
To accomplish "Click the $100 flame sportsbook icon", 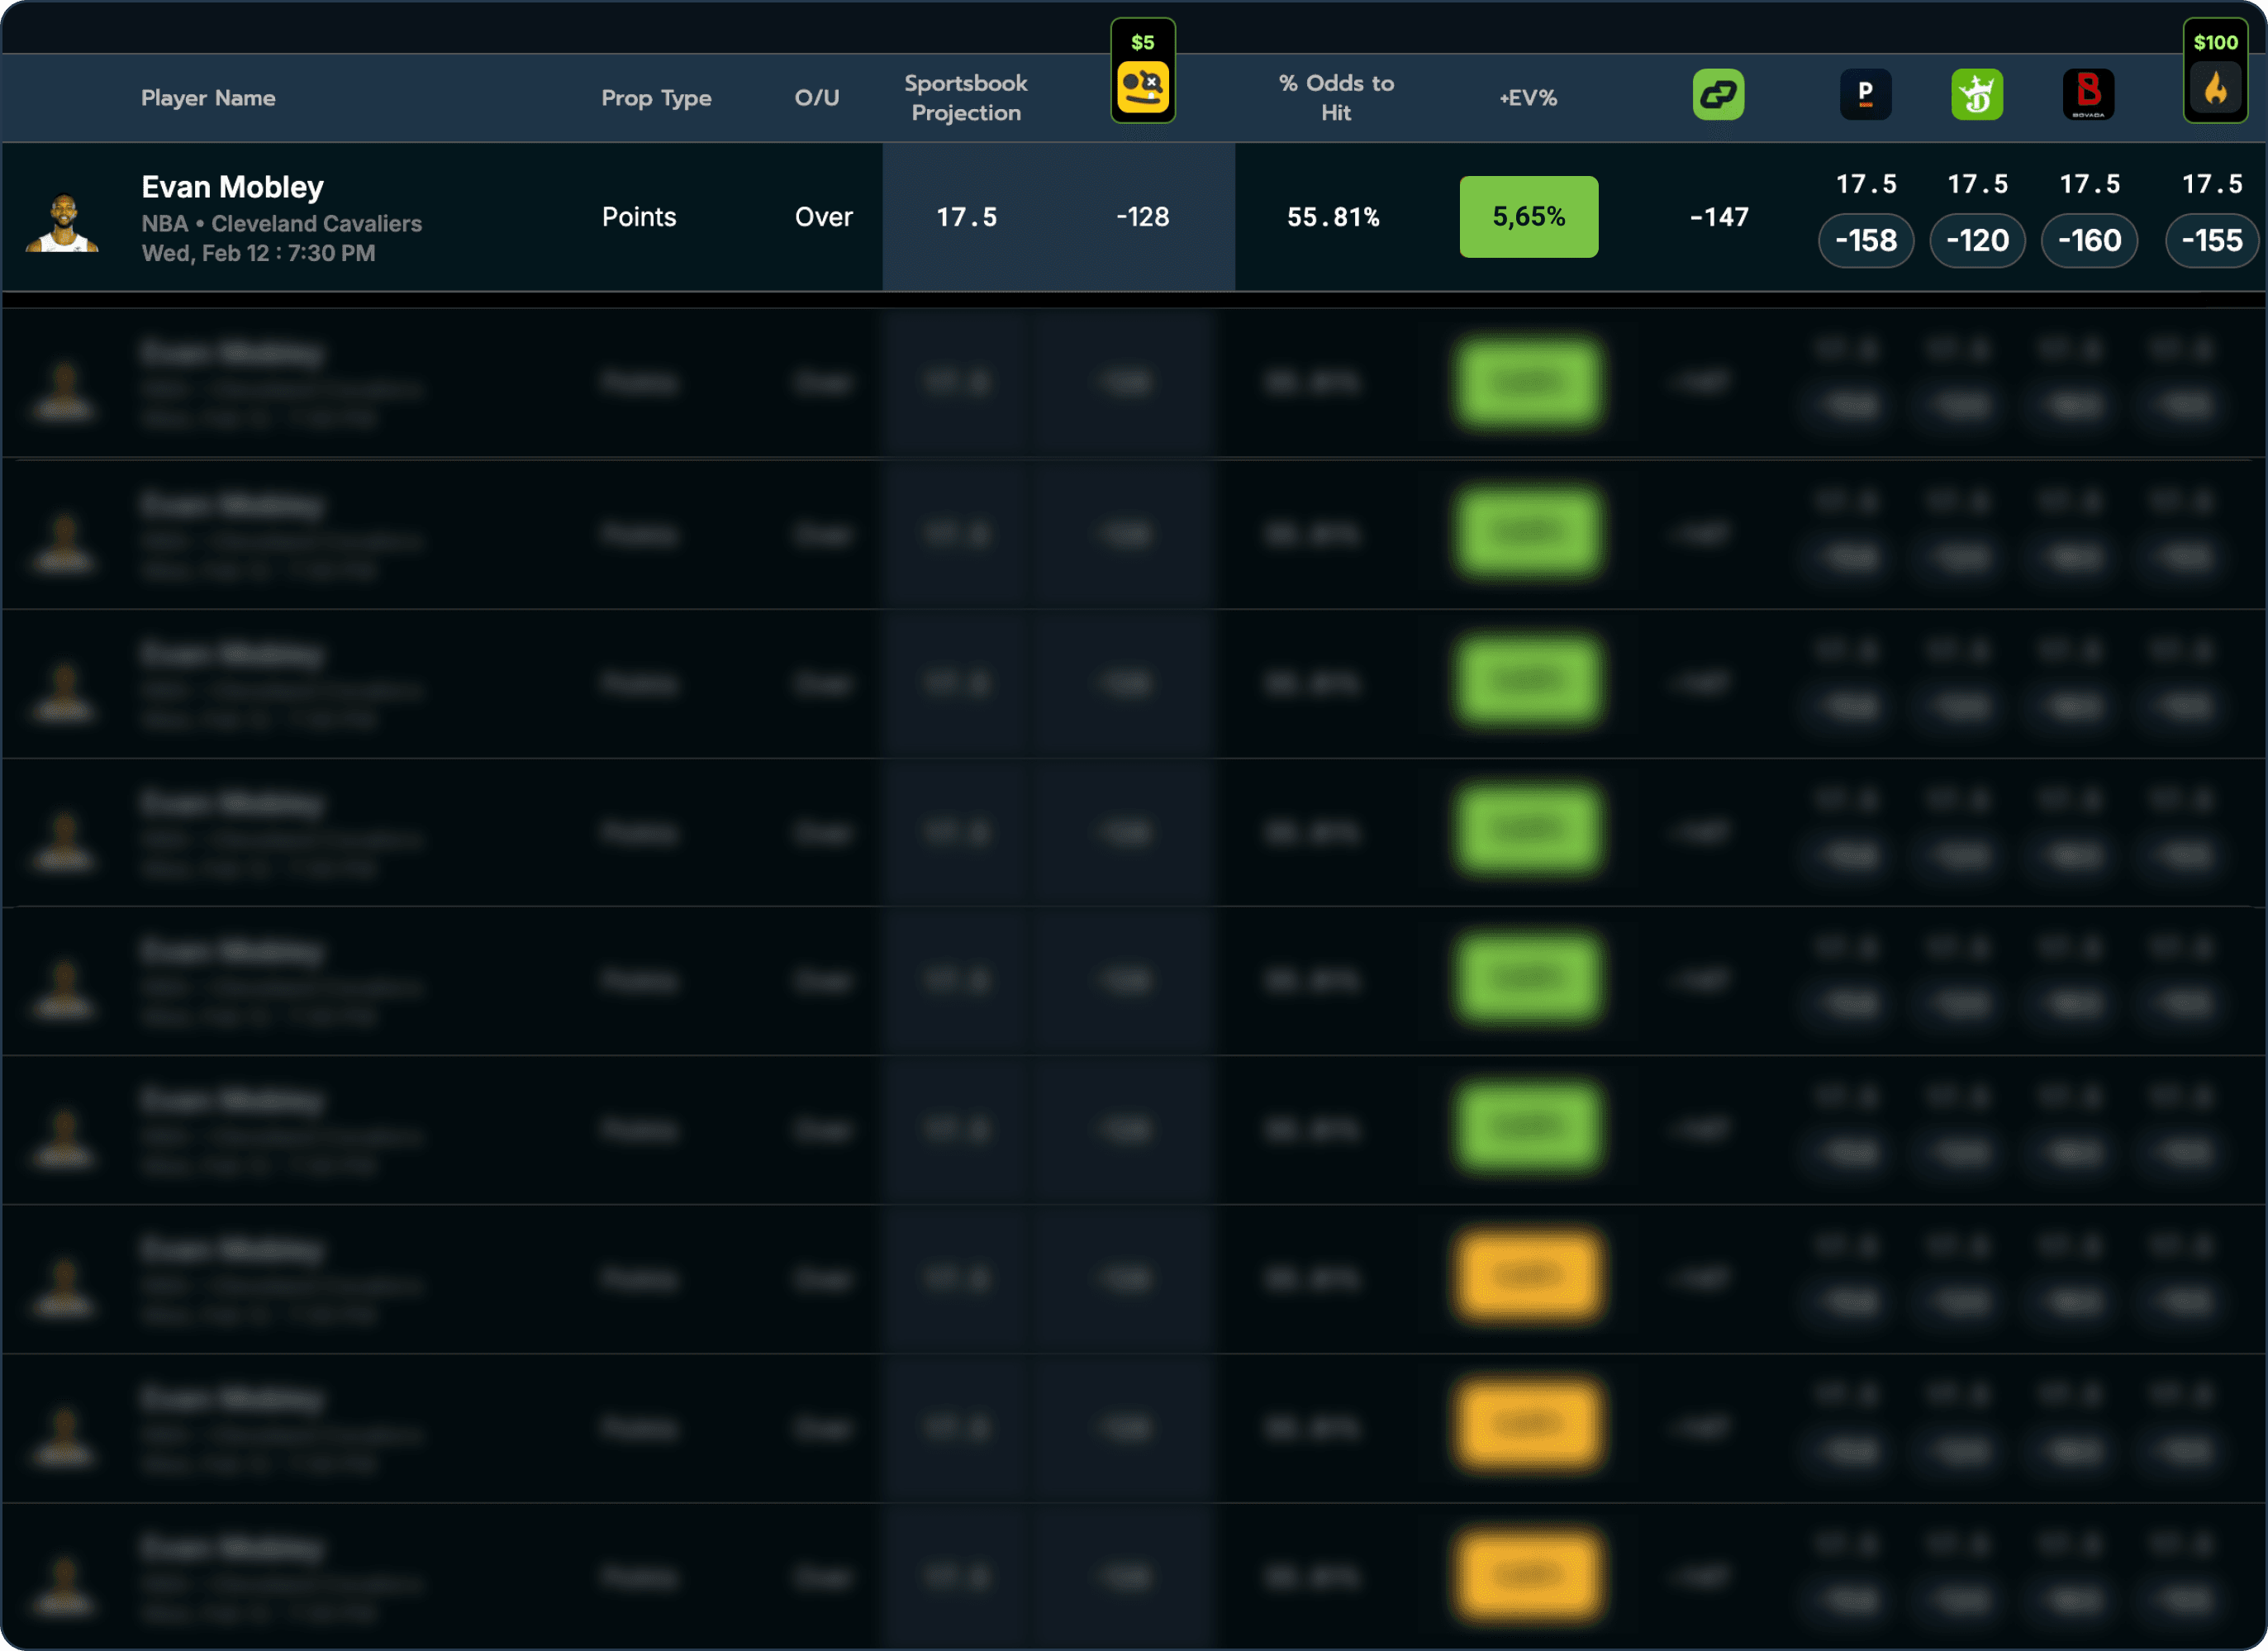I will coord(2215,88).
